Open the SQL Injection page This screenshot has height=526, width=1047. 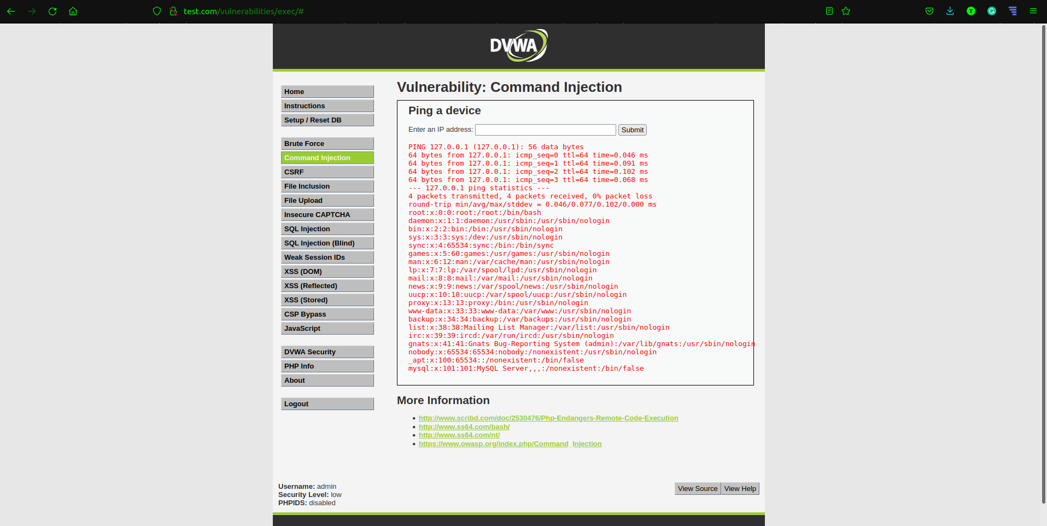[x=327, y=229]
